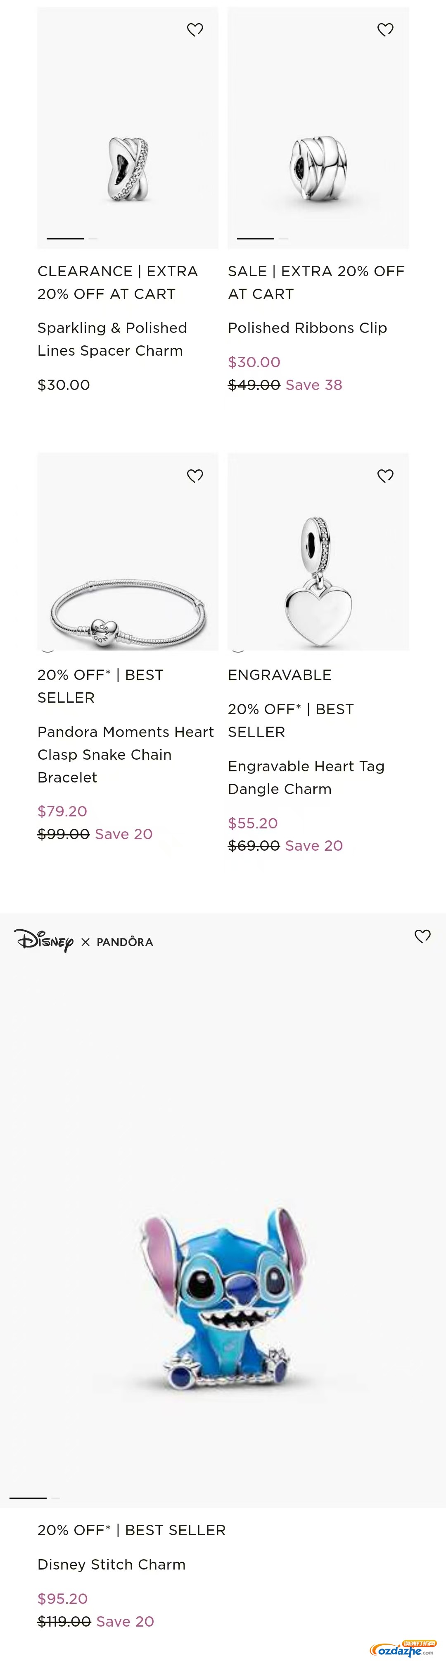Add Polished Ribbons Clip to wishlist
The image size is (446, 1663).
point(385,30)
